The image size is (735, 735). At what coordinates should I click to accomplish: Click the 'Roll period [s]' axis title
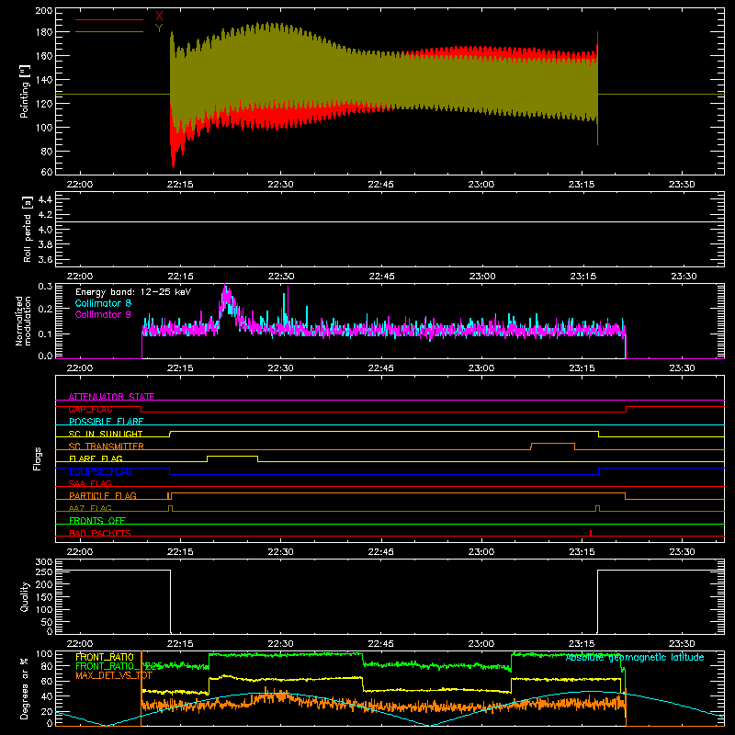point(27,229)
